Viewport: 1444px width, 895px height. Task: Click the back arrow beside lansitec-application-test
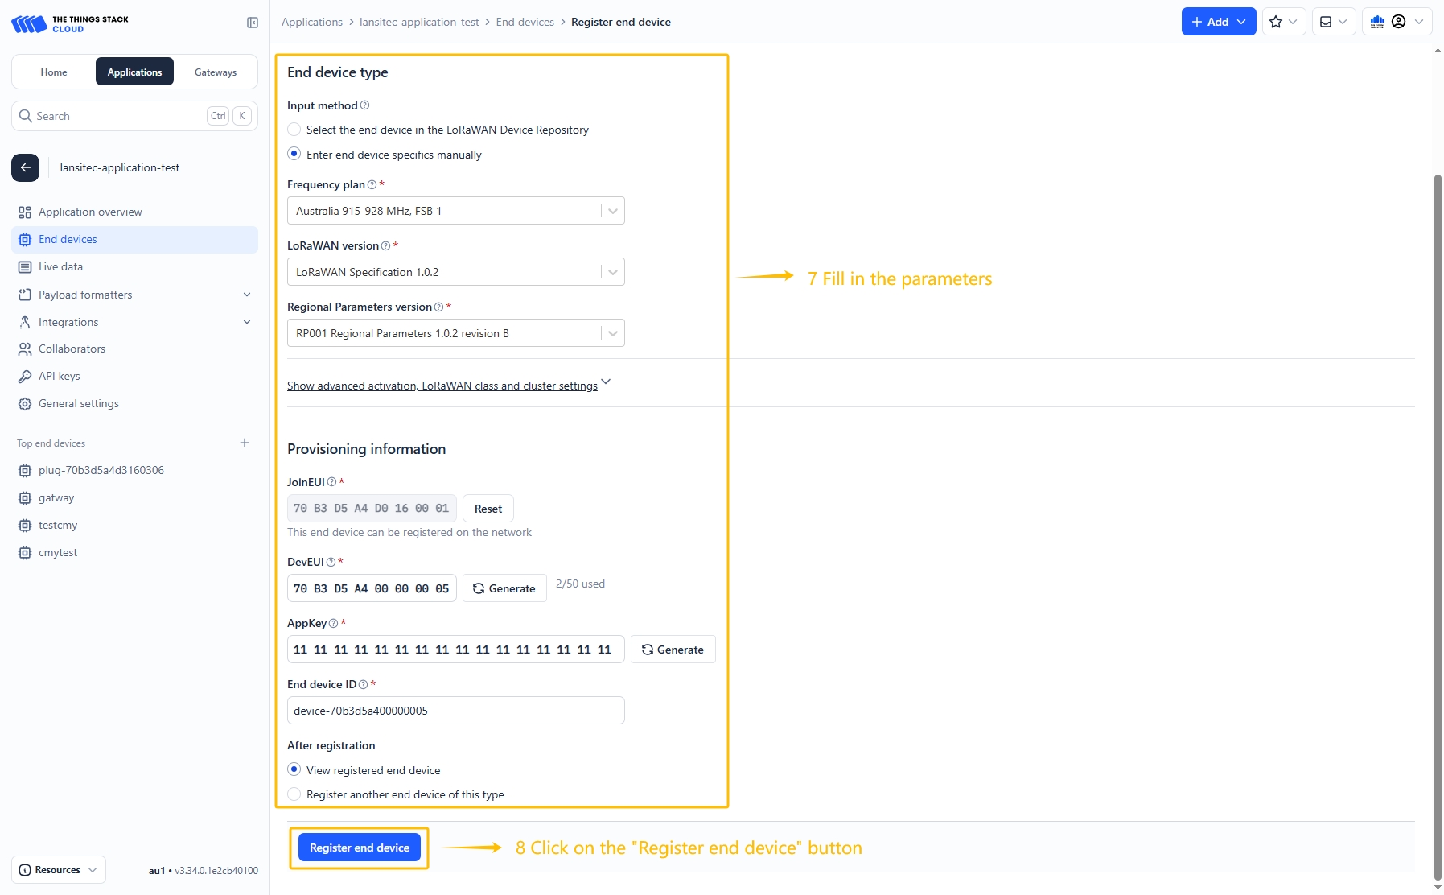(x=25, y=167)
